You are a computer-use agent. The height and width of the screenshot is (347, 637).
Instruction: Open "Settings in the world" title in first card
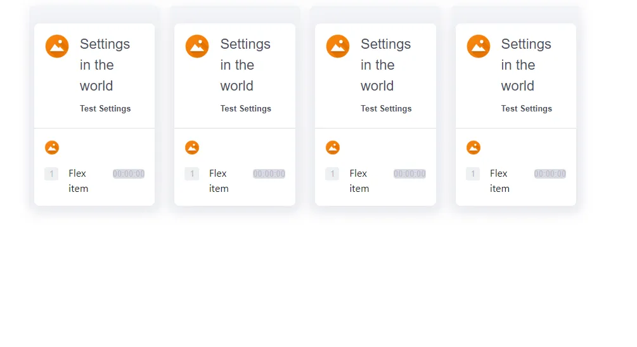[x=105, y=65]
